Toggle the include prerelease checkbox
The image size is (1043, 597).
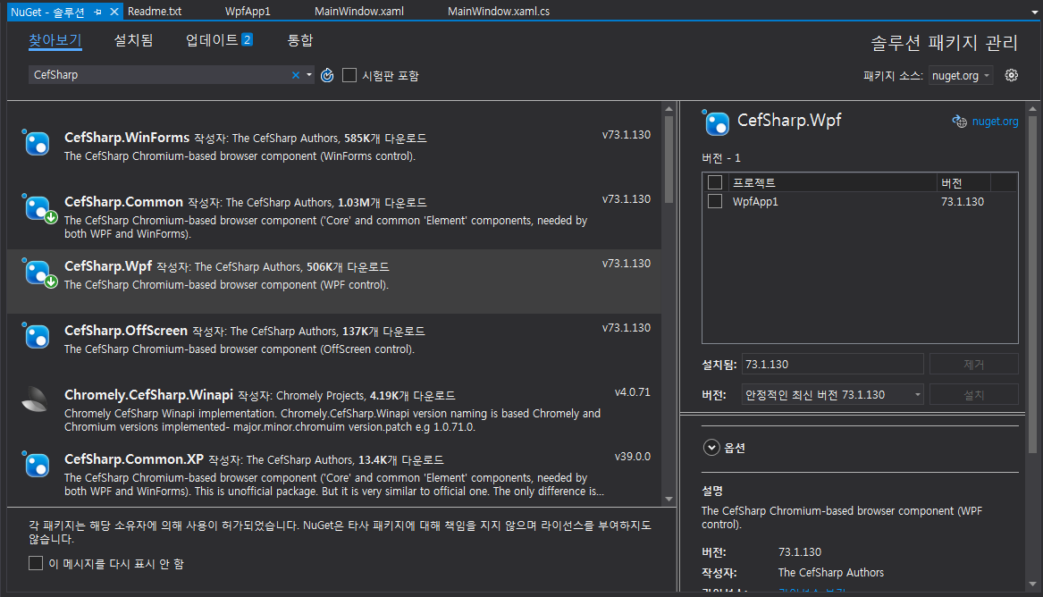tap(349, 75)
